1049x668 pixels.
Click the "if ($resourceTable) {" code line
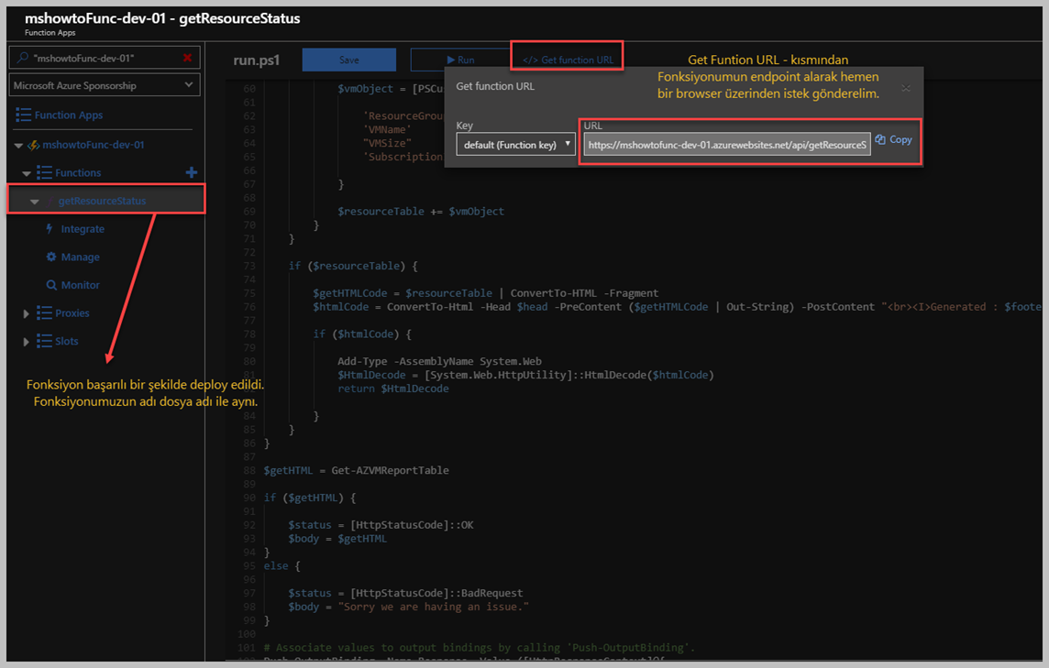point(352,266)
